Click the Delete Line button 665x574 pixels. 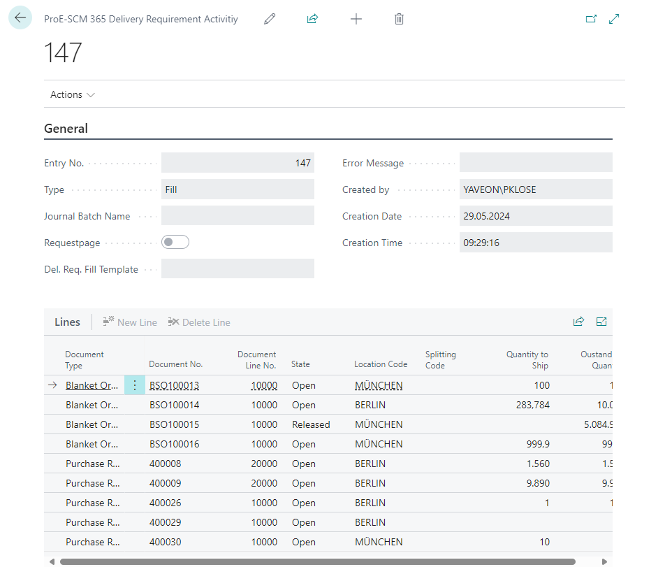(199, 322)
